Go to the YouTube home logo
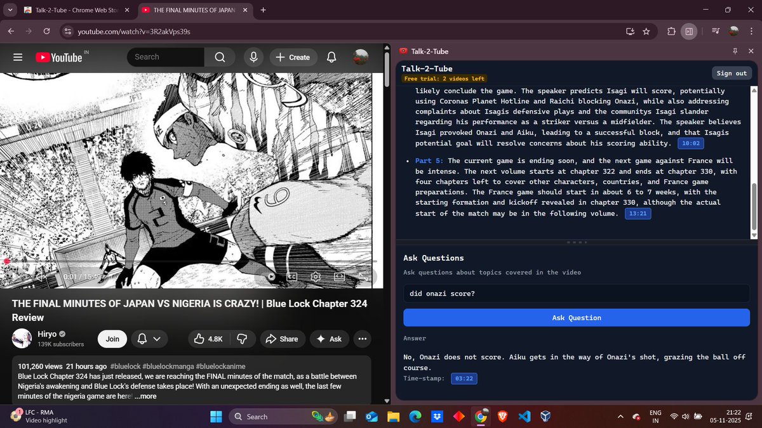The image size is (762, 428). point(59,57)
